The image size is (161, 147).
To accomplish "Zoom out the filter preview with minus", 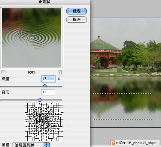I will click(4, 73).
